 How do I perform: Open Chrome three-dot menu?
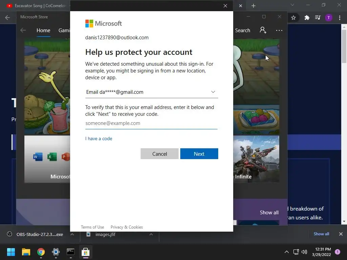click(x=340, y=18)
